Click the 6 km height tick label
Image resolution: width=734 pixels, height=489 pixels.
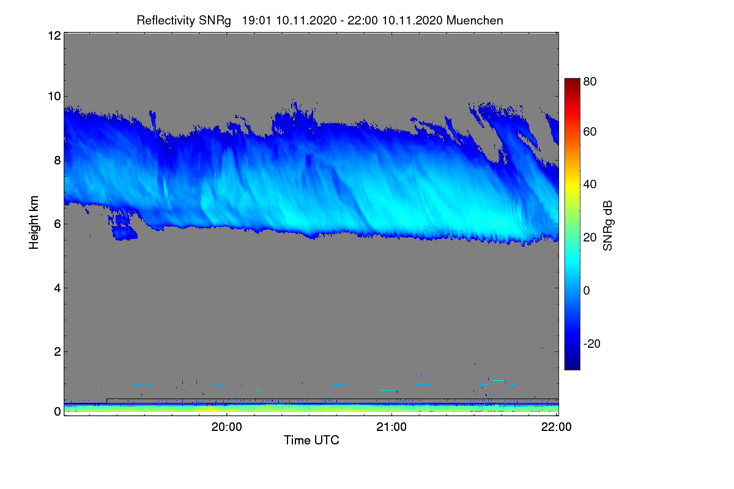[x=57, y=224]
